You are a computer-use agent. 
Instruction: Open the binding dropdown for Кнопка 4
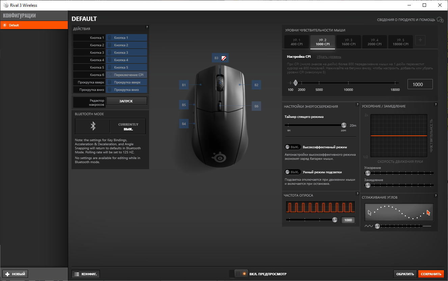127,60
